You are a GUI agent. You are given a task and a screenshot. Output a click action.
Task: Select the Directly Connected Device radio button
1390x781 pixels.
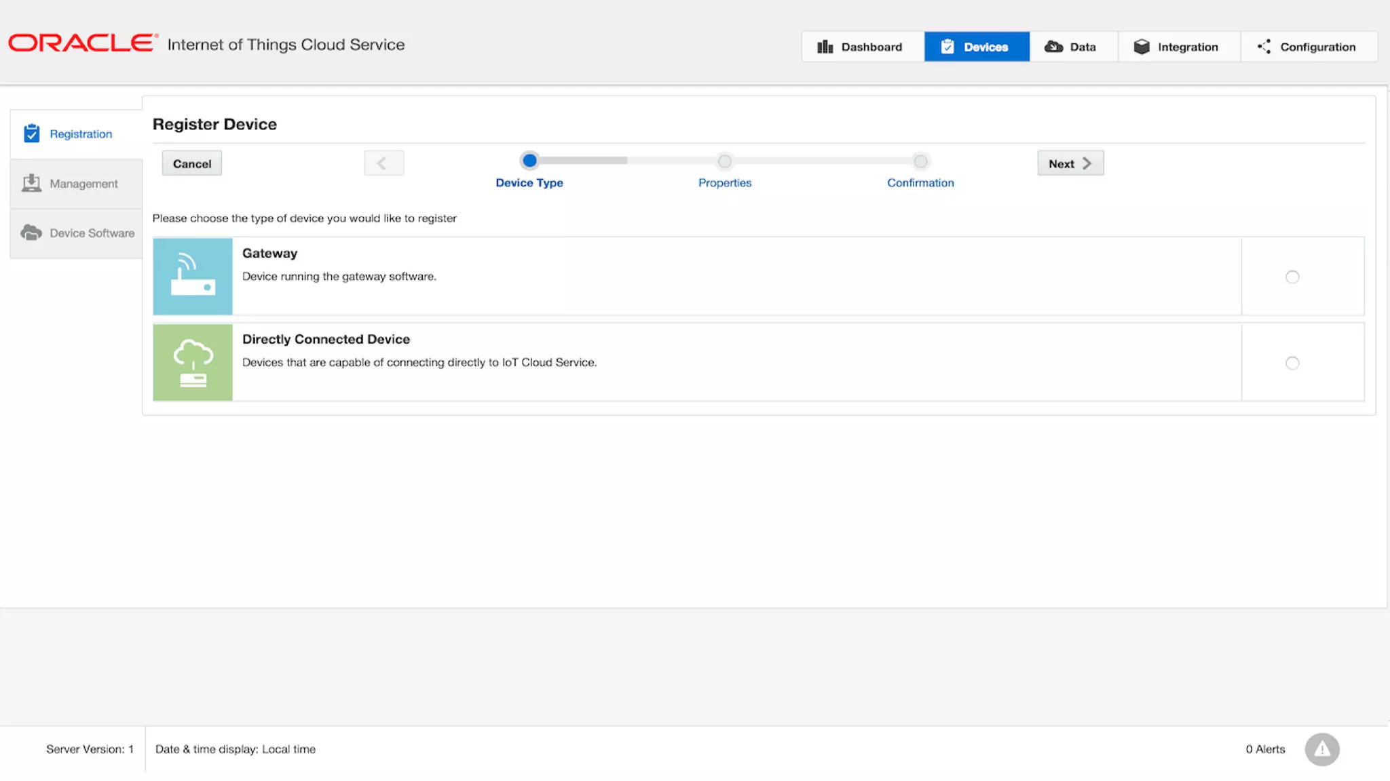point(1292,363)
